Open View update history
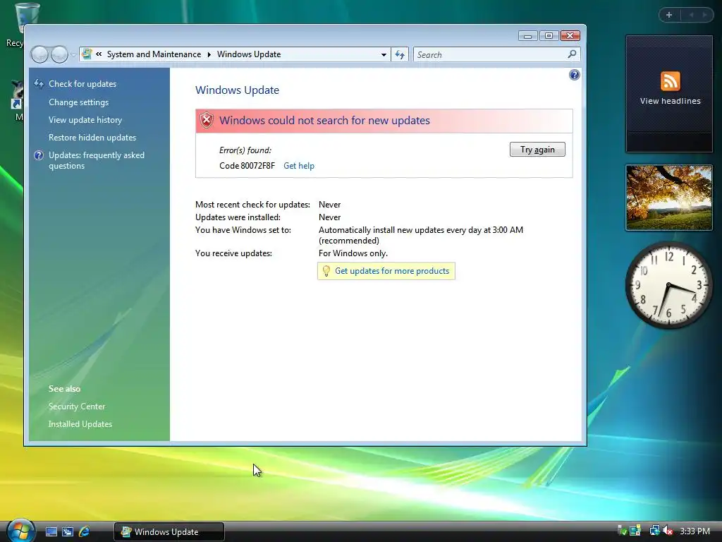Screen dimensions: 722x542 85,120
